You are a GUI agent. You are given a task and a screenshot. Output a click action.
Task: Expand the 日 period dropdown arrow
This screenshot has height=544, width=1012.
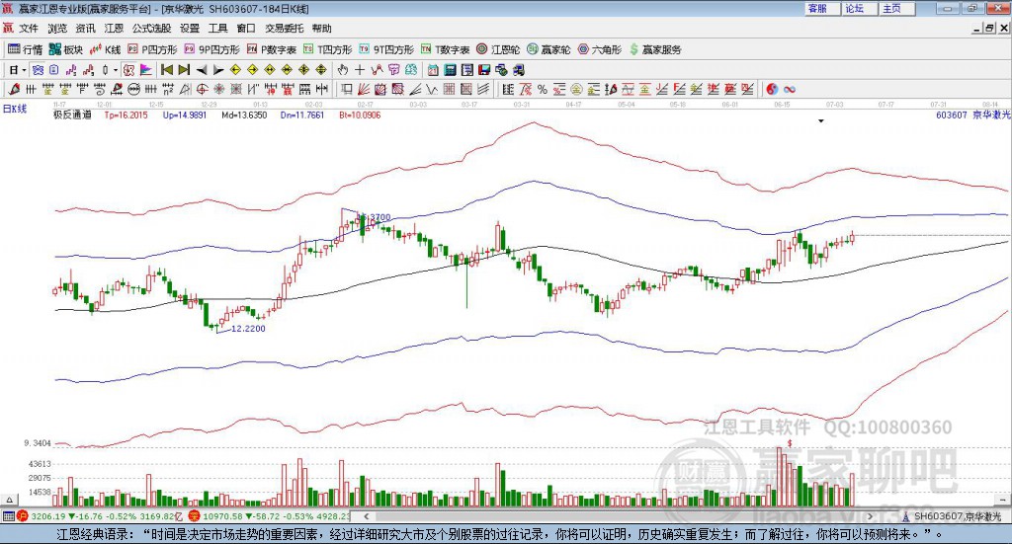click(x=24, y=70)
